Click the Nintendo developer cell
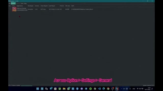Viewport: 163px width, 91px height. [30, 9]
